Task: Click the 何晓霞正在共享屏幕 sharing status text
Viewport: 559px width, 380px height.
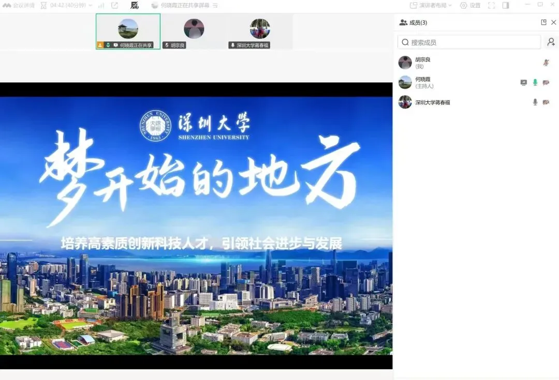Action: click(185, 5)
